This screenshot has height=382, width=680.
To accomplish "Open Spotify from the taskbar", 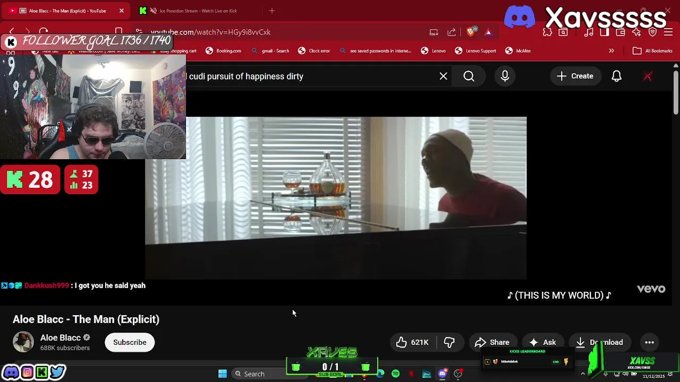I will pyautogui.click(x=396, y=374).
